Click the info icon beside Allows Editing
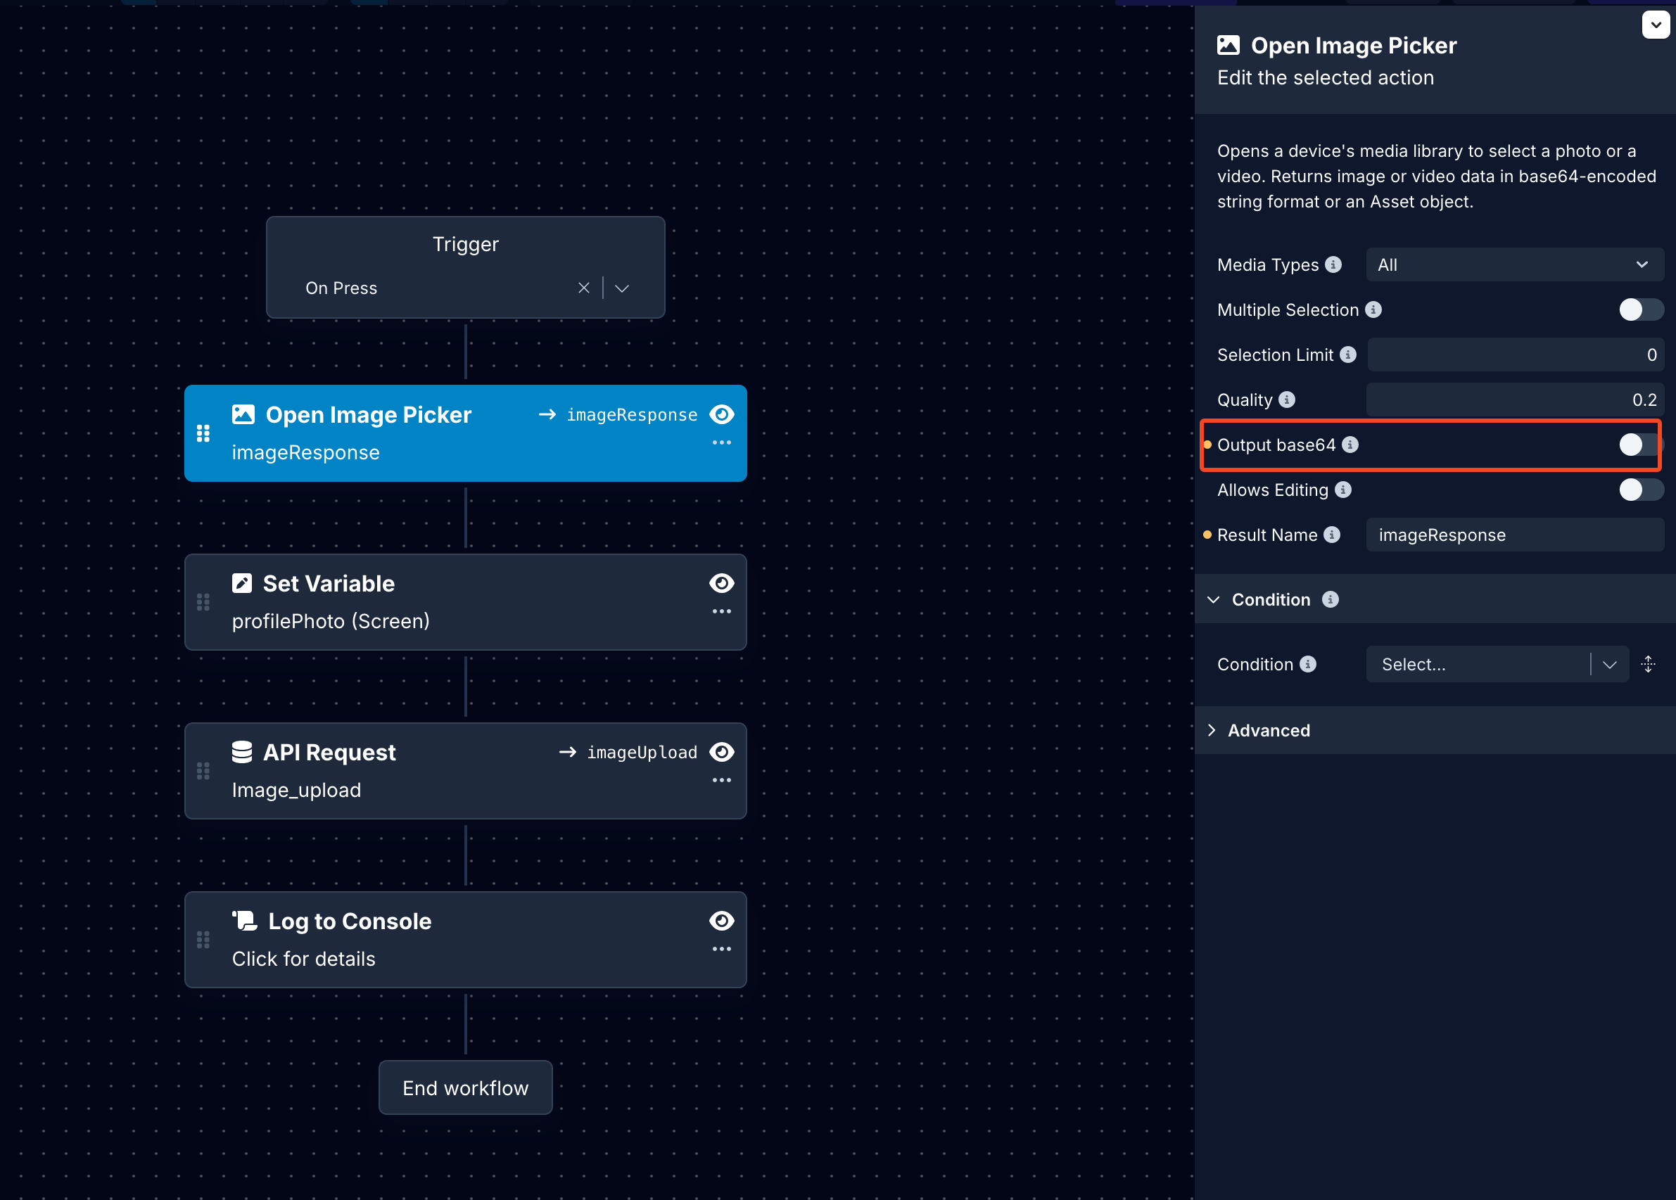 (1343, 490)
